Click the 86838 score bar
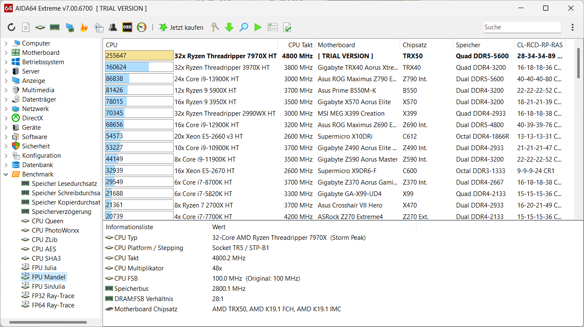Screen dimensions: 584x327 [x=139, y=79]
